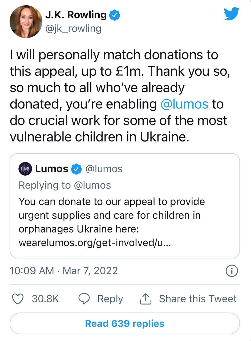Click the J.K. Rowling display name
The image size is (251, 341).
(x=76, y=15)
